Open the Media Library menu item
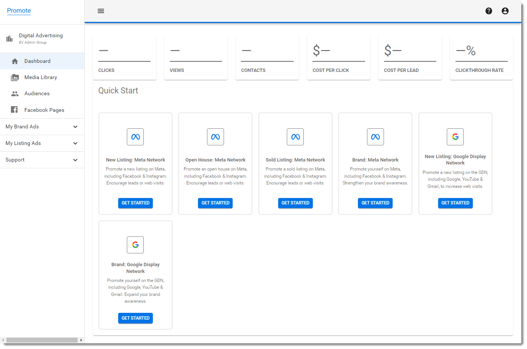The height and width of the screenshot is (349, 527). coord(42,77)
